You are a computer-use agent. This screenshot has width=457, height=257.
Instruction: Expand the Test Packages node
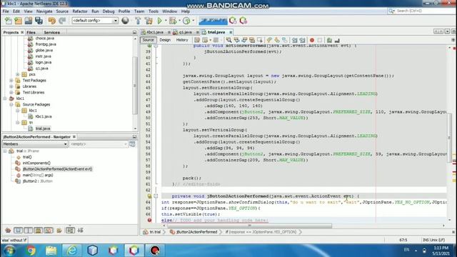click(11, 81)
